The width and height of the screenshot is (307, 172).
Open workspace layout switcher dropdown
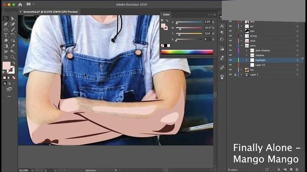coord(30,4)
